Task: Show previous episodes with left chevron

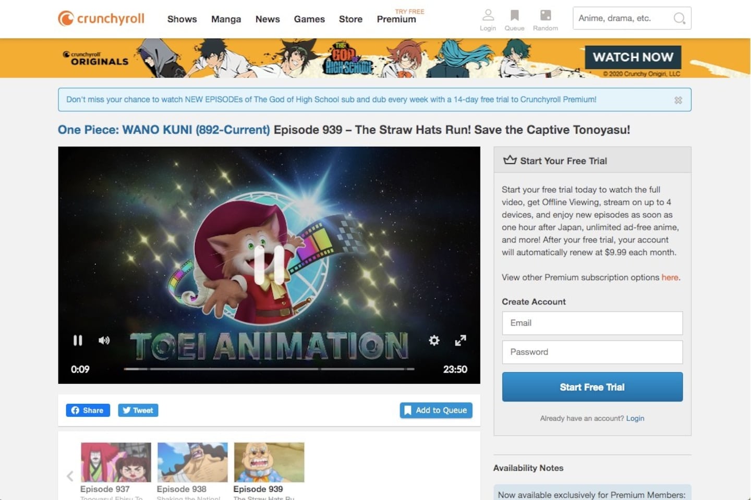Action: coord(70,475)
